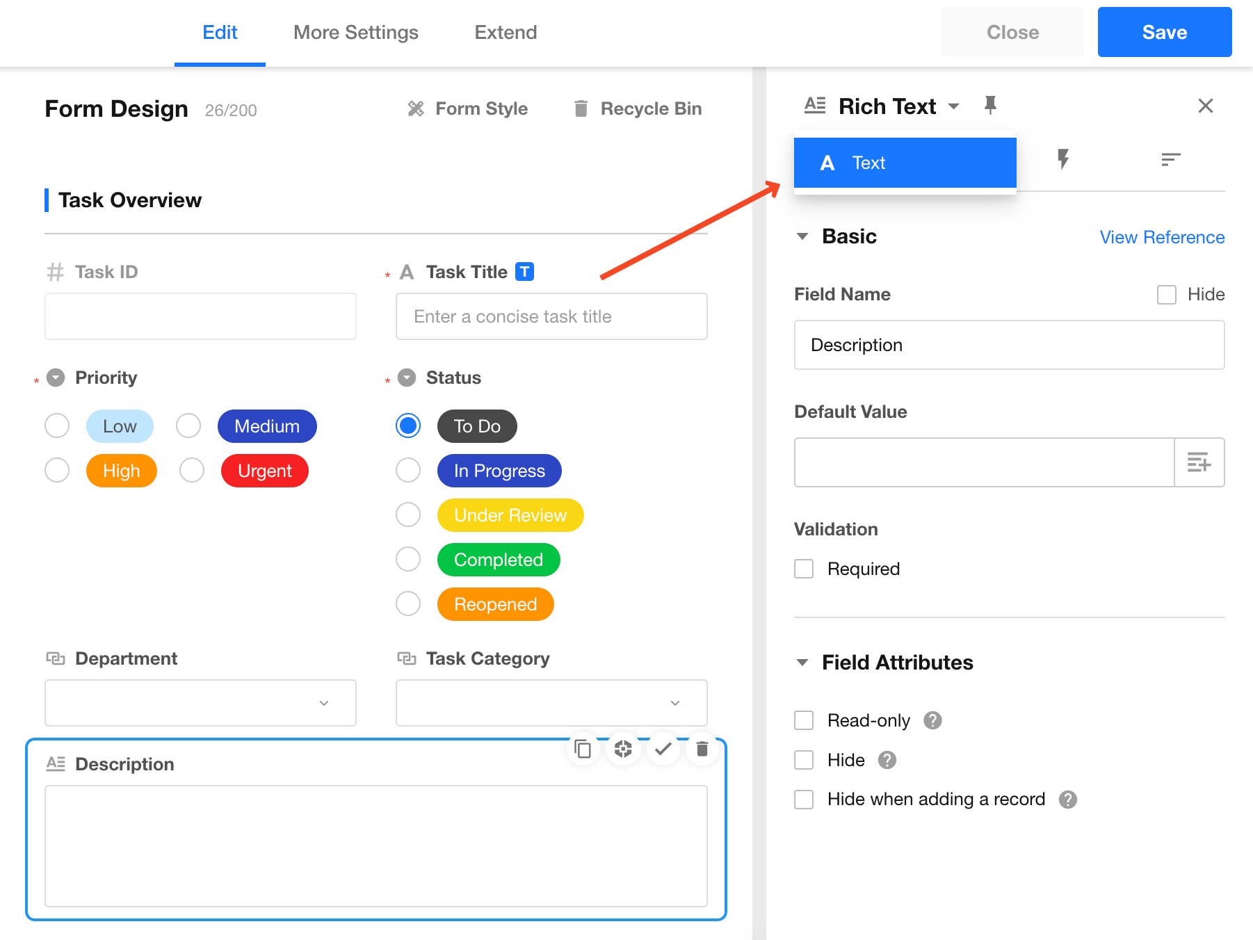Image resolution: width=1253 pixels, height=940 pixels.
Task: Click the hash icon next to Task ID
Action: [55, 272]
